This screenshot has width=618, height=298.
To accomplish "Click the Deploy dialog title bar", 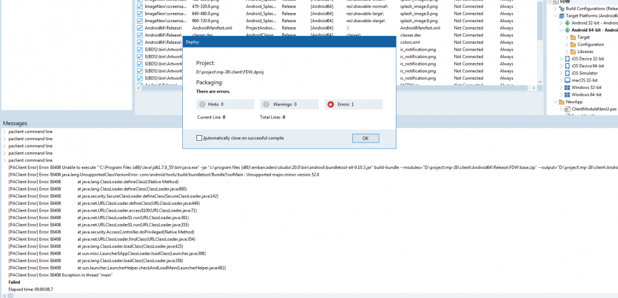I will pyautogui.click(x=289, y=42).
